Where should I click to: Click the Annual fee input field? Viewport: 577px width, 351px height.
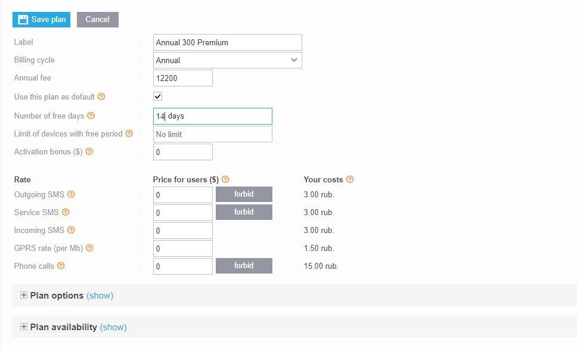[x=183, y=78]
